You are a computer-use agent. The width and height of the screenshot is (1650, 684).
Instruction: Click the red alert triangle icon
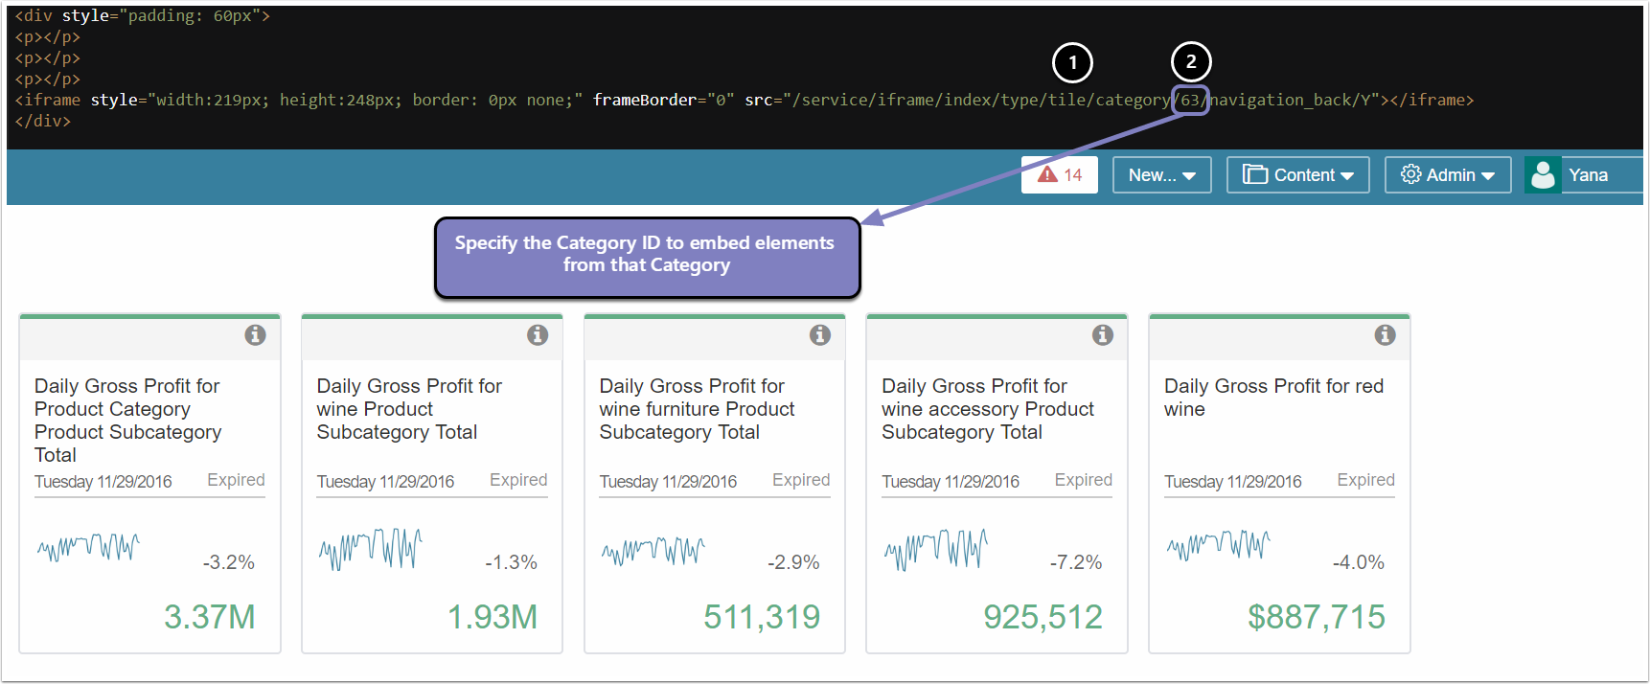(1047, 174)
